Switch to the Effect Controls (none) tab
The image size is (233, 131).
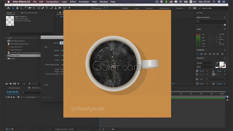[29, 13]
